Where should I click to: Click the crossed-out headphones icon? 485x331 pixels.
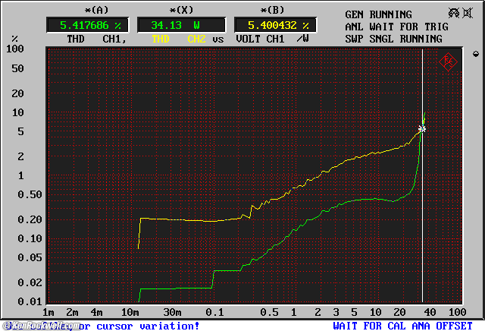click(x=454, y=13)
